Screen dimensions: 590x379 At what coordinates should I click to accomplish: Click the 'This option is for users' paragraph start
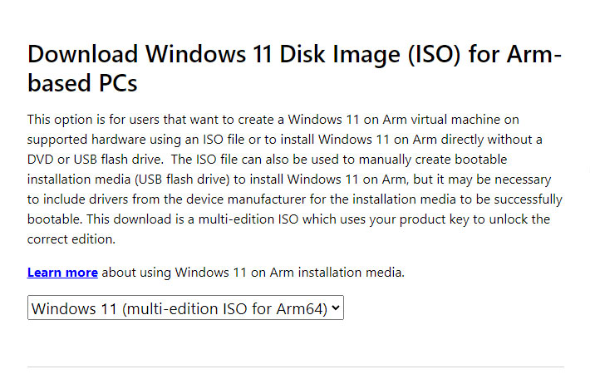[x=100, y=121]
